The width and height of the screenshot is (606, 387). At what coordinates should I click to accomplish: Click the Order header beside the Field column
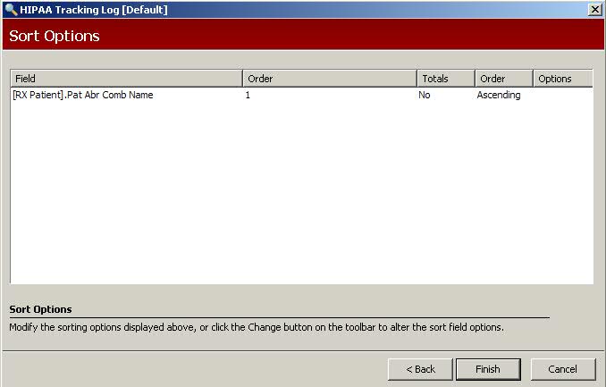(x=329, y=79)
